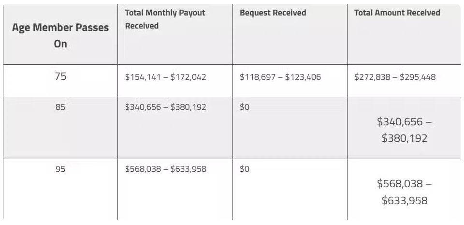
Task: Select the age 85 row cell
Action: (60, 107)
